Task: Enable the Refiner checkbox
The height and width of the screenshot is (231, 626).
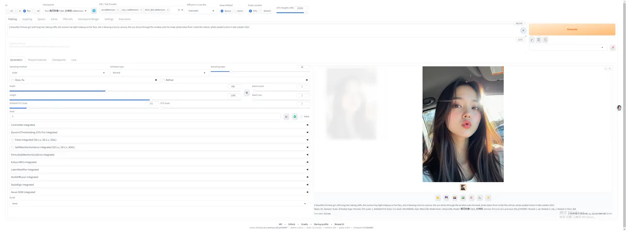Action: click(164, 80)
